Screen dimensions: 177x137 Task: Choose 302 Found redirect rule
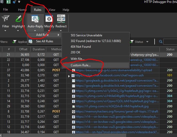[96, 41]
